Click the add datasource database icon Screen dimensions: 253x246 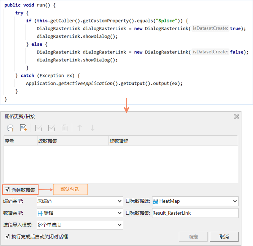click(x=11, y=128)
